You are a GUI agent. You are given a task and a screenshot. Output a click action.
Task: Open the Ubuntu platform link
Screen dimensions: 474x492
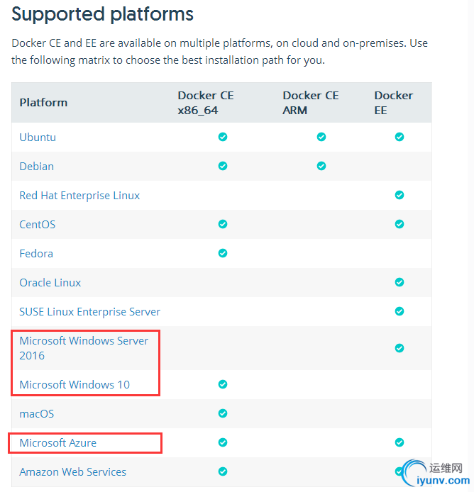[38, 138]
